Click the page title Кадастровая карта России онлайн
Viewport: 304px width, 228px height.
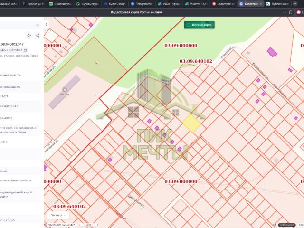coord(136,12)
